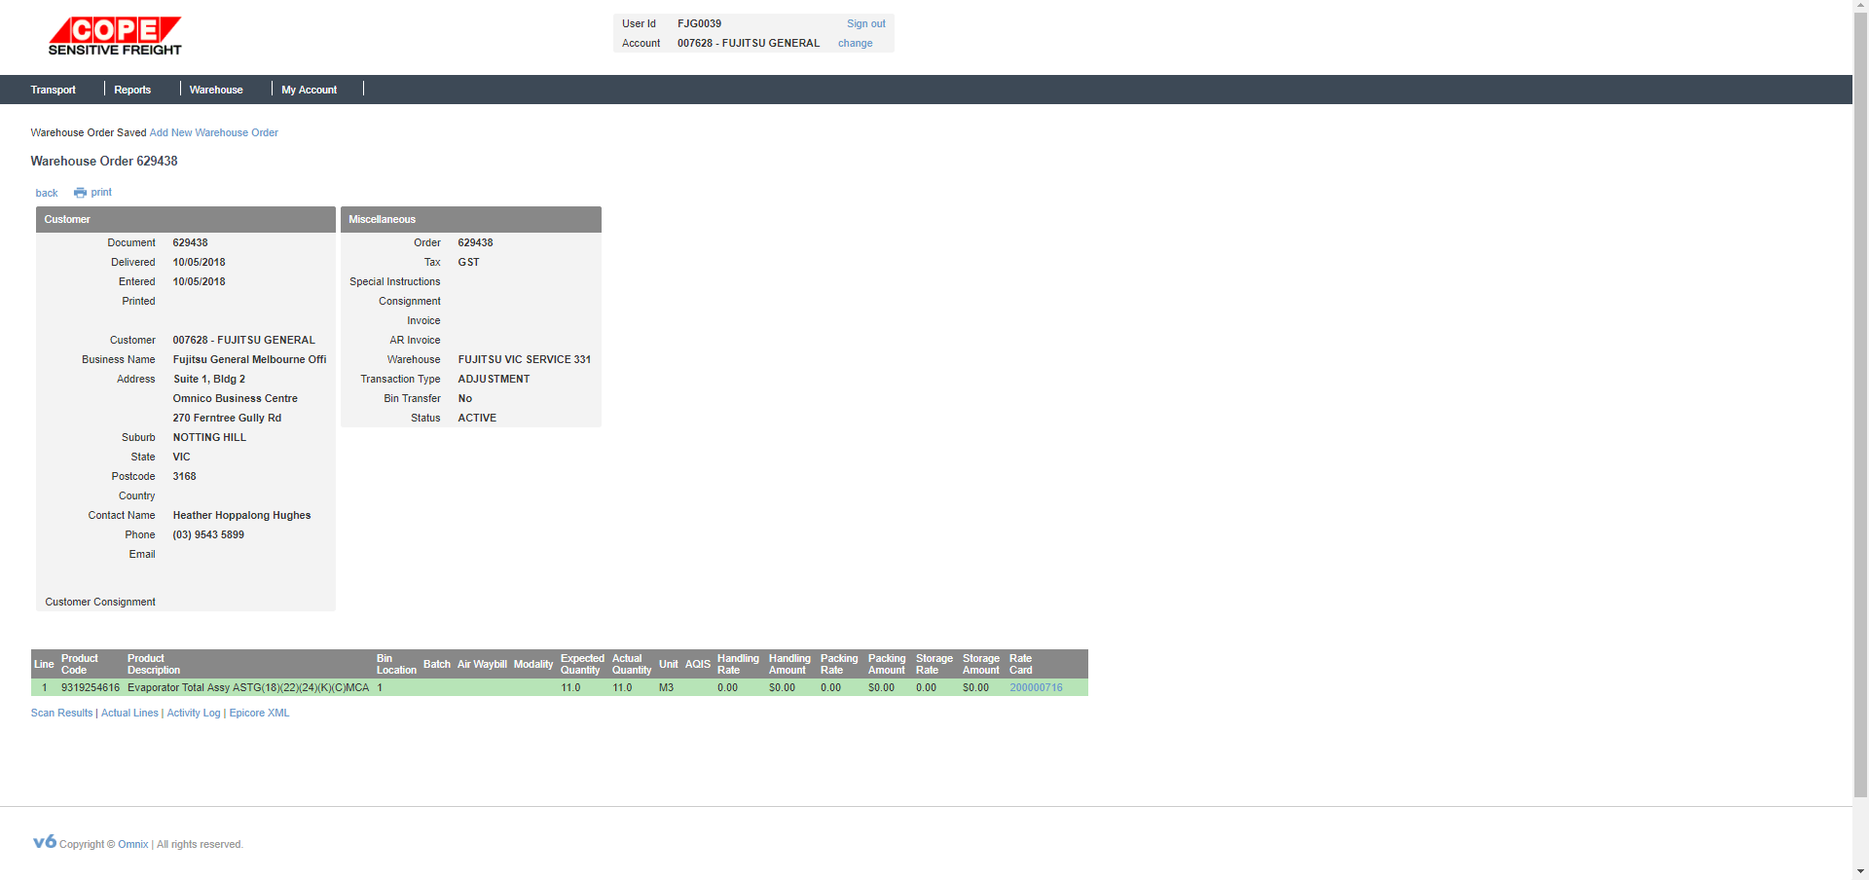This screenshot has width=1869, height=880.
Task: Open the Warehouse menu
Action: 216,90
